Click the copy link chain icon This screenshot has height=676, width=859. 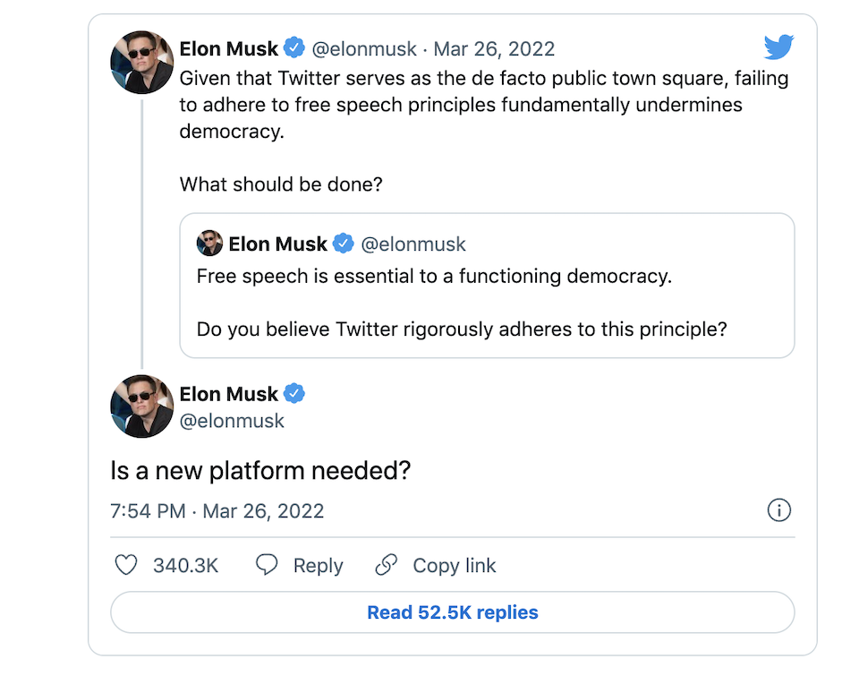(387, 566)
